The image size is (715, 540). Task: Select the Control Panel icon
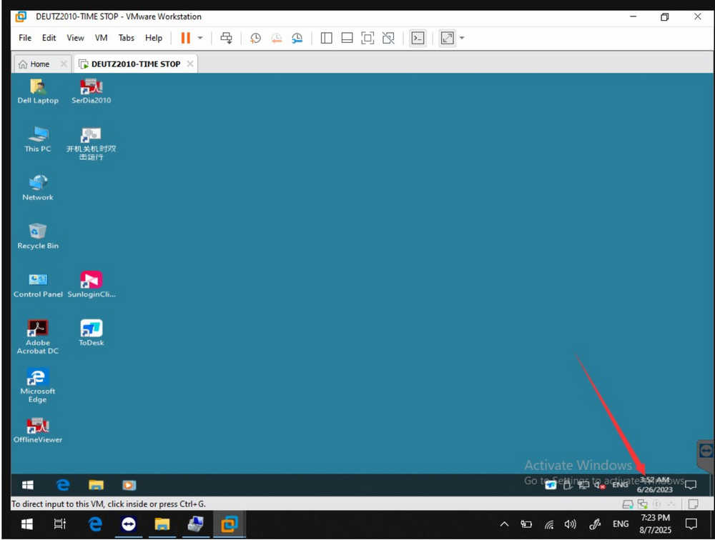38,285
